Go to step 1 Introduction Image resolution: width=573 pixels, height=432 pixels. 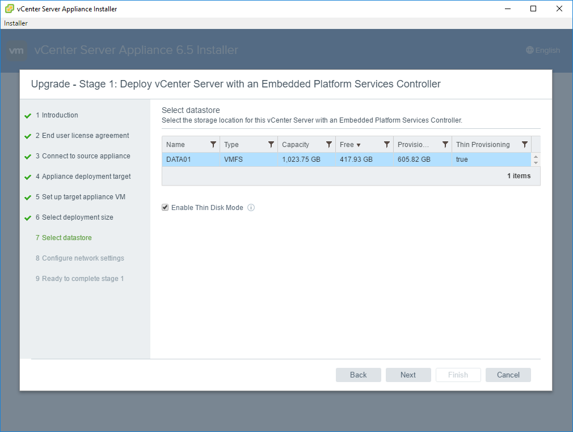(x=57, y=115)
